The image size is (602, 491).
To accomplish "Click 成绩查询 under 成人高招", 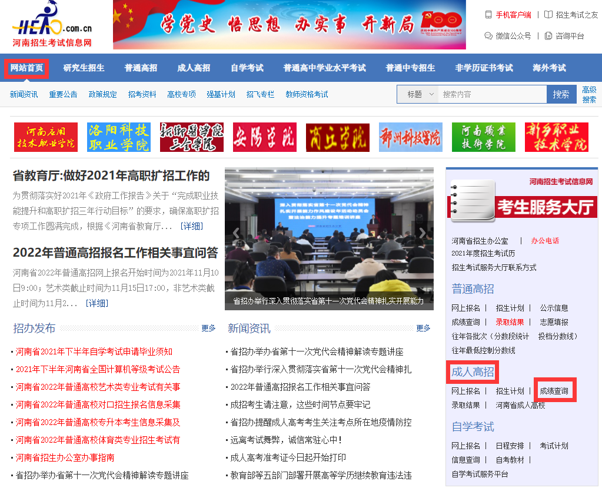I will click(x=554, y=391).
